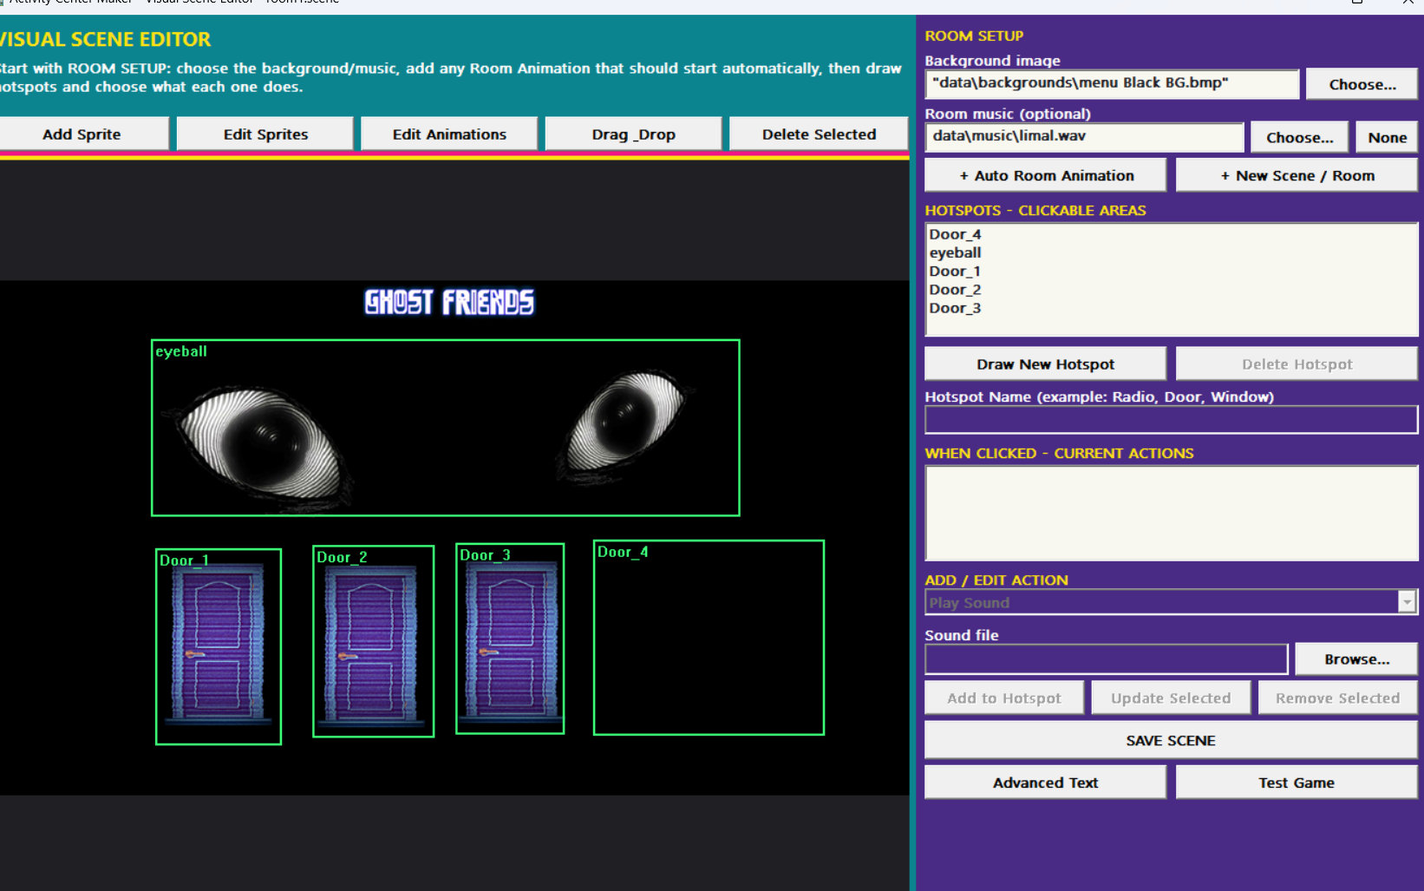
Task: Choose a new background image file
Action: 1362,84
